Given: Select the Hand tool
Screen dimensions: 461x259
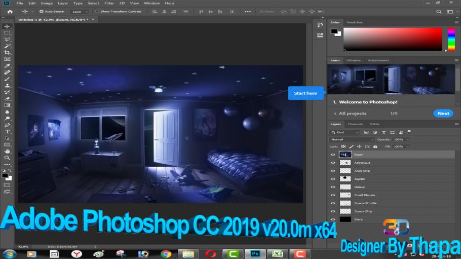Looking at the screenshot, I should click(7, 151).
